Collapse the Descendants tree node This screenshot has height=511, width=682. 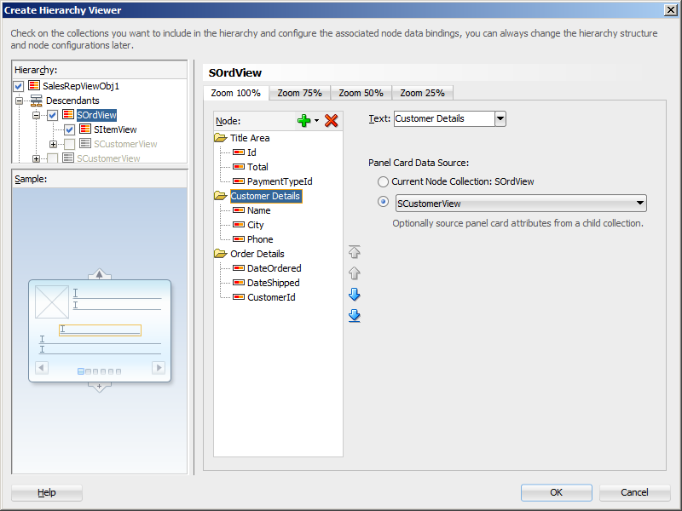(x=19, y=100)
